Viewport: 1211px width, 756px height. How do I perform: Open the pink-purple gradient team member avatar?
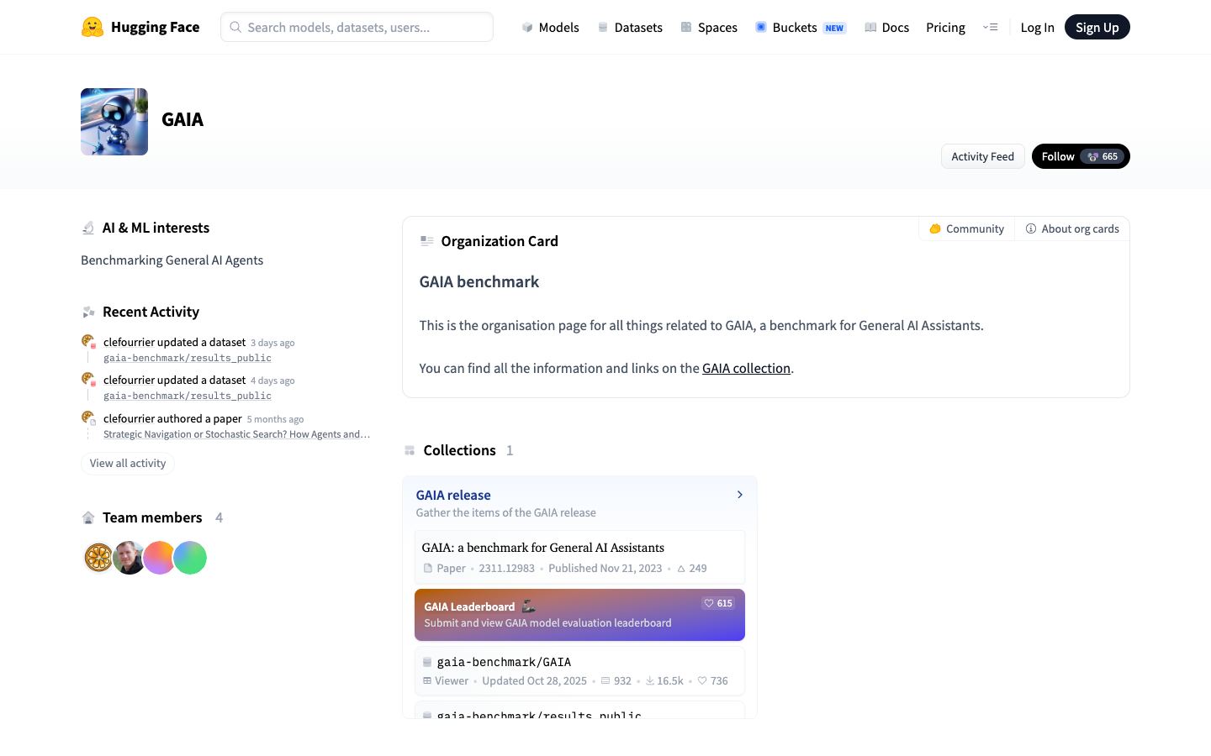(159, 557)
